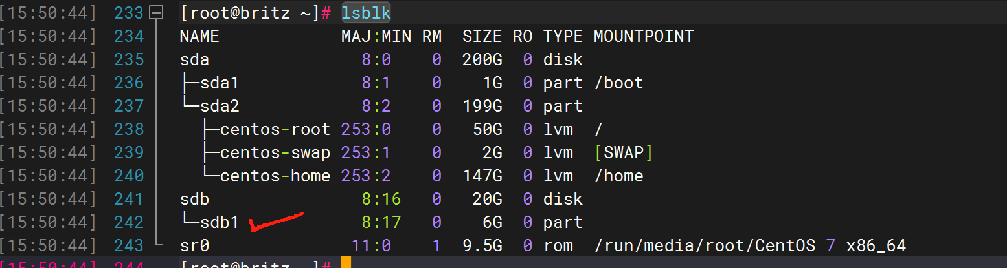Viewport: 1007px width, 268px height.
Task: Click line number 235
Action: click(129, 59)
